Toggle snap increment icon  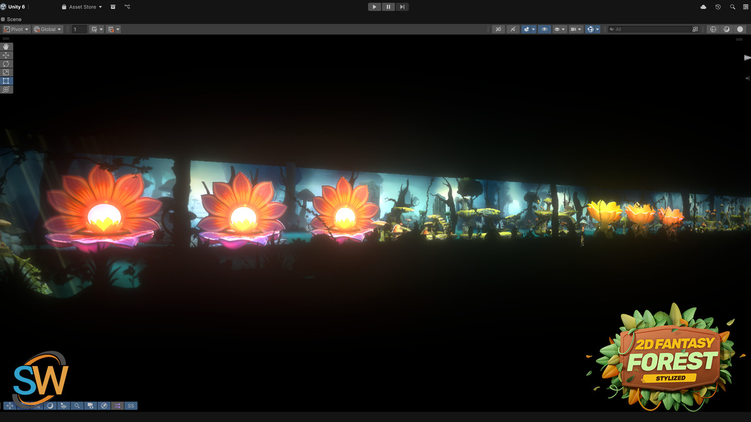point(110,29)
